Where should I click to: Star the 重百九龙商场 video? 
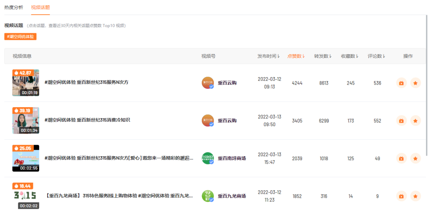tap(415, 196)
